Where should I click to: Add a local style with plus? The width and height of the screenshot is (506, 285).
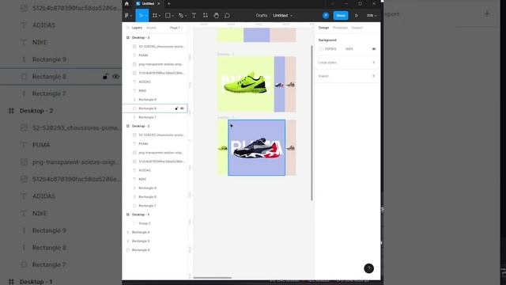coord(374,63)
